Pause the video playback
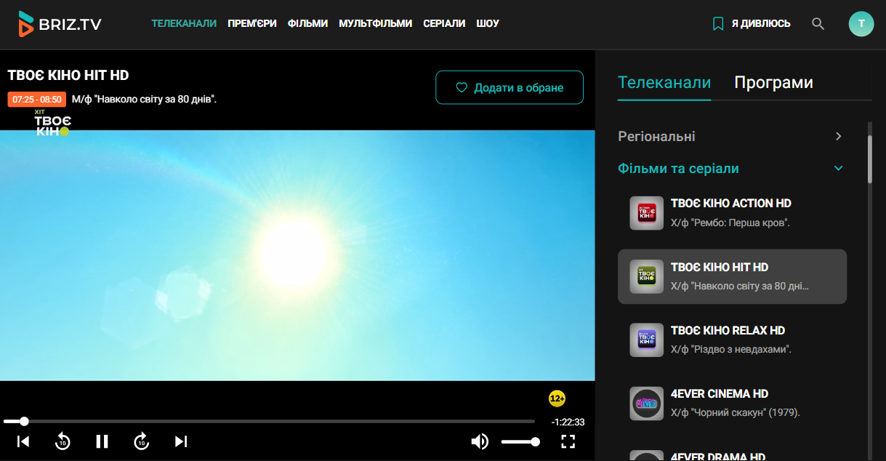886x461 pixels. [x=102, y=441]
